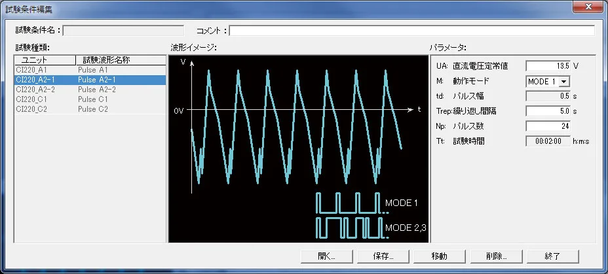Click the 試験条件名 text field
Screen dimensions: 608x274
(x=123, y=30)
